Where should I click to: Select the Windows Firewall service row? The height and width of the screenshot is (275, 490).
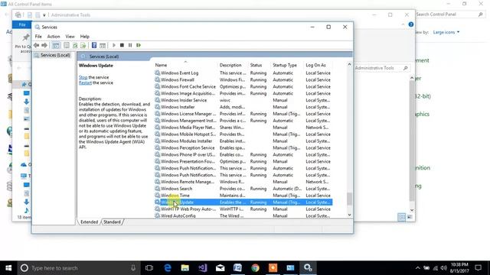click(x=243, y=79)
